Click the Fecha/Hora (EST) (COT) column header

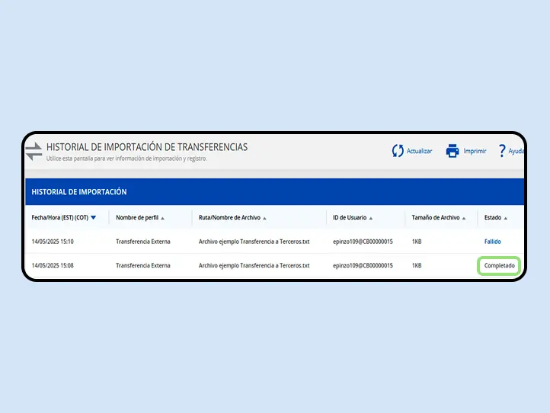(x=60, y=218)
